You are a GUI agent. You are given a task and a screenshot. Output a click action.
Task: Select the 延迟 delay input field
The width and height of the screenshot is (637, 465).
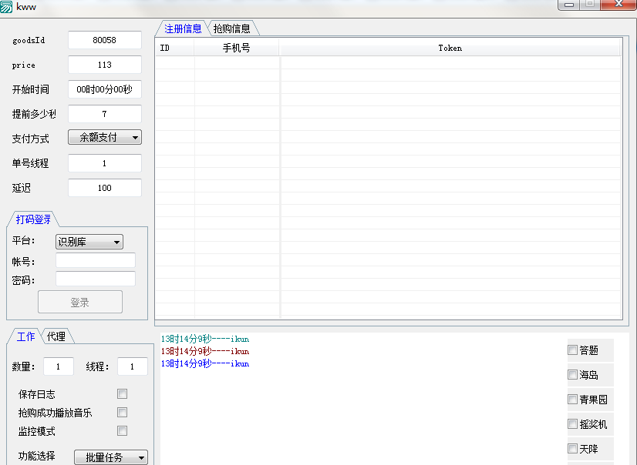[104, 187]
